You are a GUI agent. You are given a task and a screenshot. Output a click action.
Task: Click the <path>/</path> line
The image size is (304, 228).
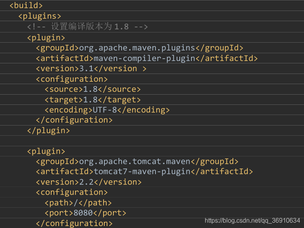point(78,203)
